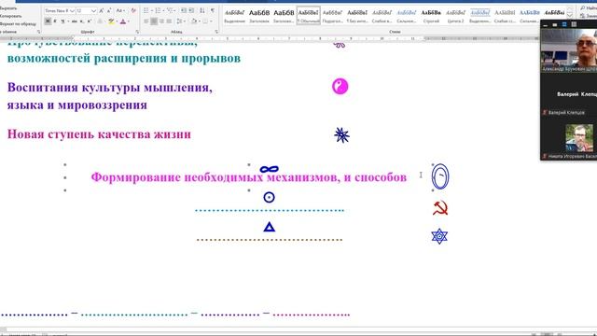Image resolution: width=597 pixels, height=336 pixels.
Task: Open the Clipboard pane launcher
Action: (39, 32)
